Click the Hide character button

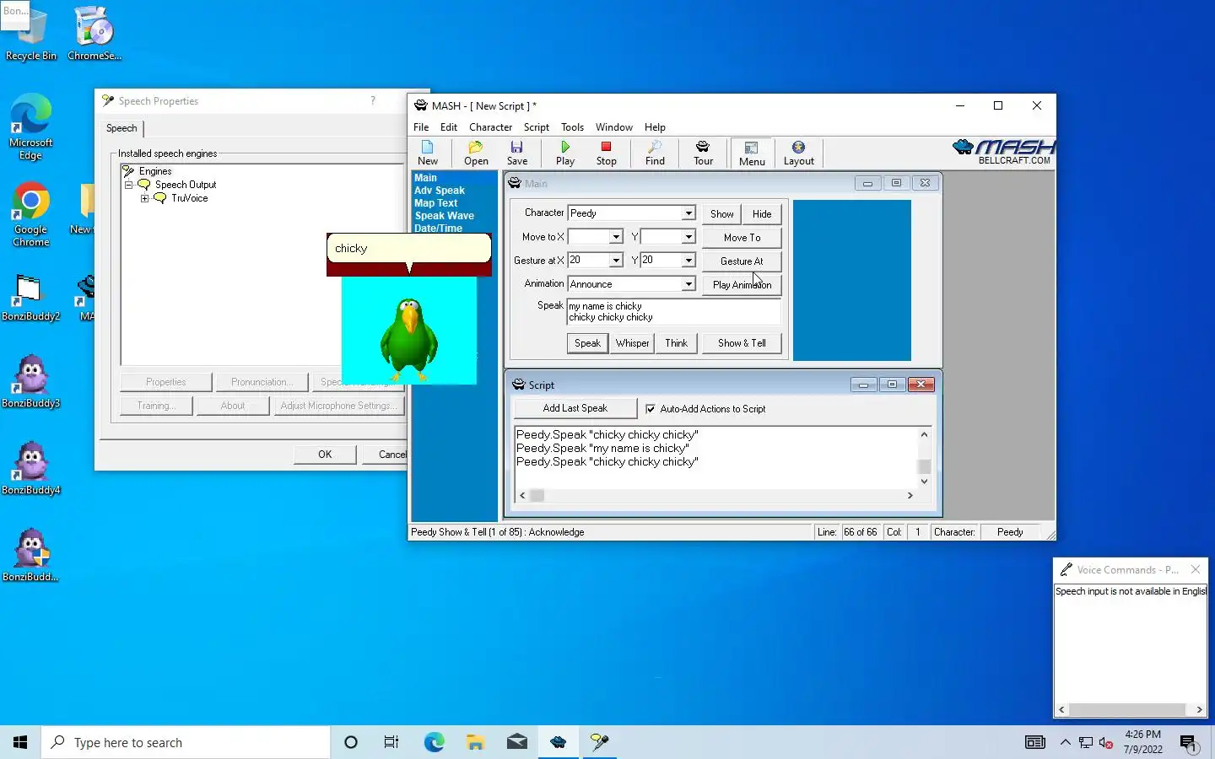762,214
